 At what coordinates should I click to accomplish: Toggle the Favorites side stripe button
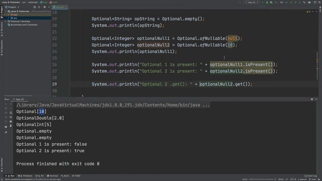(2, 165)
